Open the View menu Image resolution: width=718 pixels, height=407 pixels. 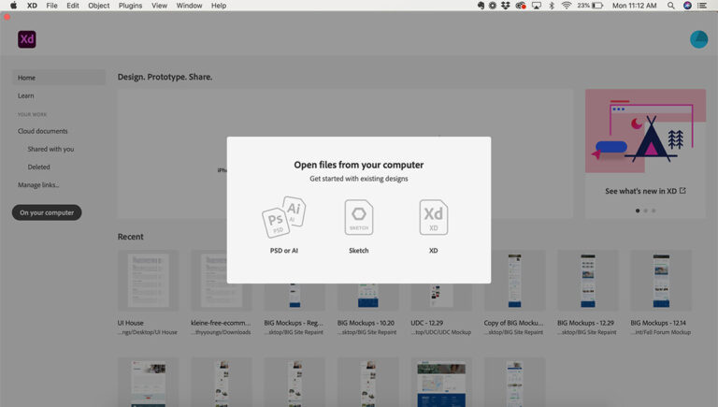point(159,6)
